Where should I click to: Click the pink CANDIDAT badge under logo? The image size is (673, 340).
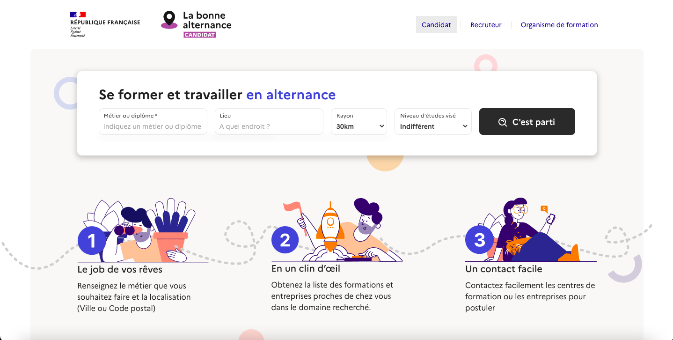pos(199,35)
